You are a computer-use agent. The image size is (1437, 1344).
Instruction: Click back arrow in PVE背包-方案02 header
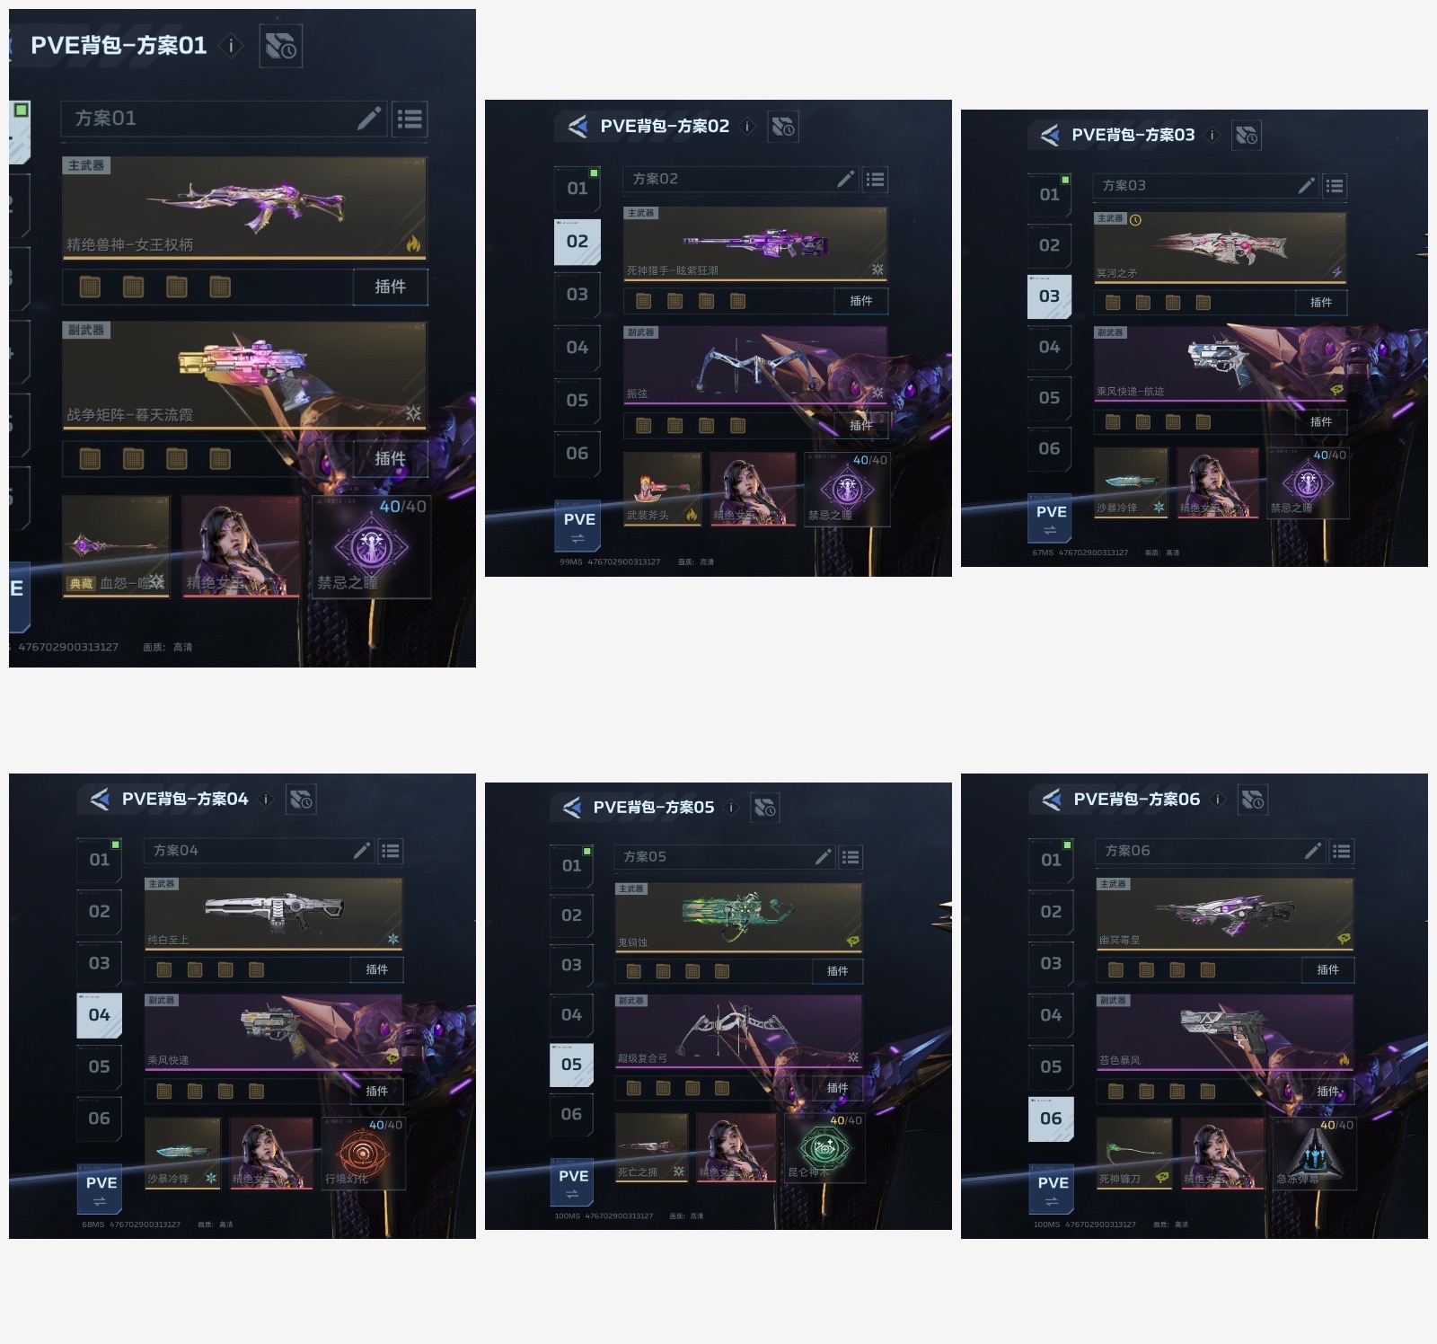577,126
